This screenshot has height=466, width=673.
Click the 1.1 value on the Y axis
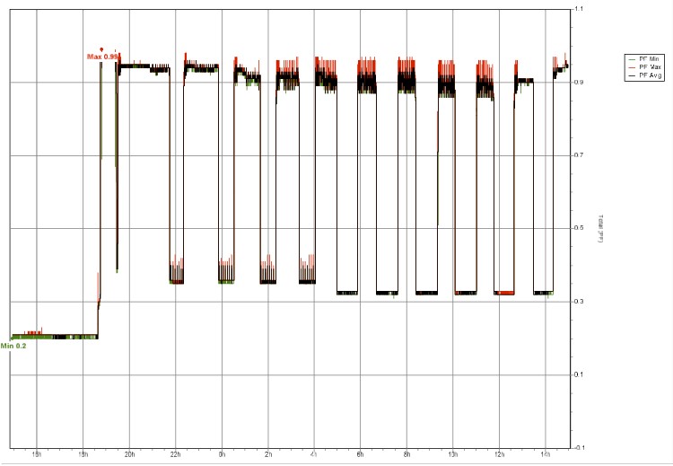pos(577,9)
